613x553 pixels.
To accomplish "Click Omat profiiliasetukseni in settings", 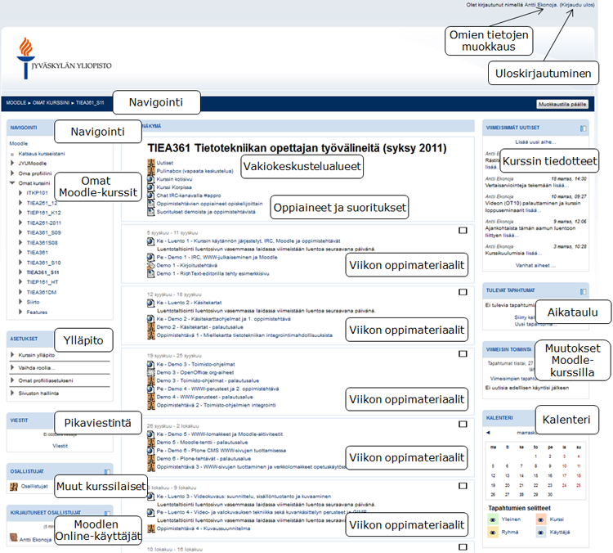I will [x=45, y=380].
